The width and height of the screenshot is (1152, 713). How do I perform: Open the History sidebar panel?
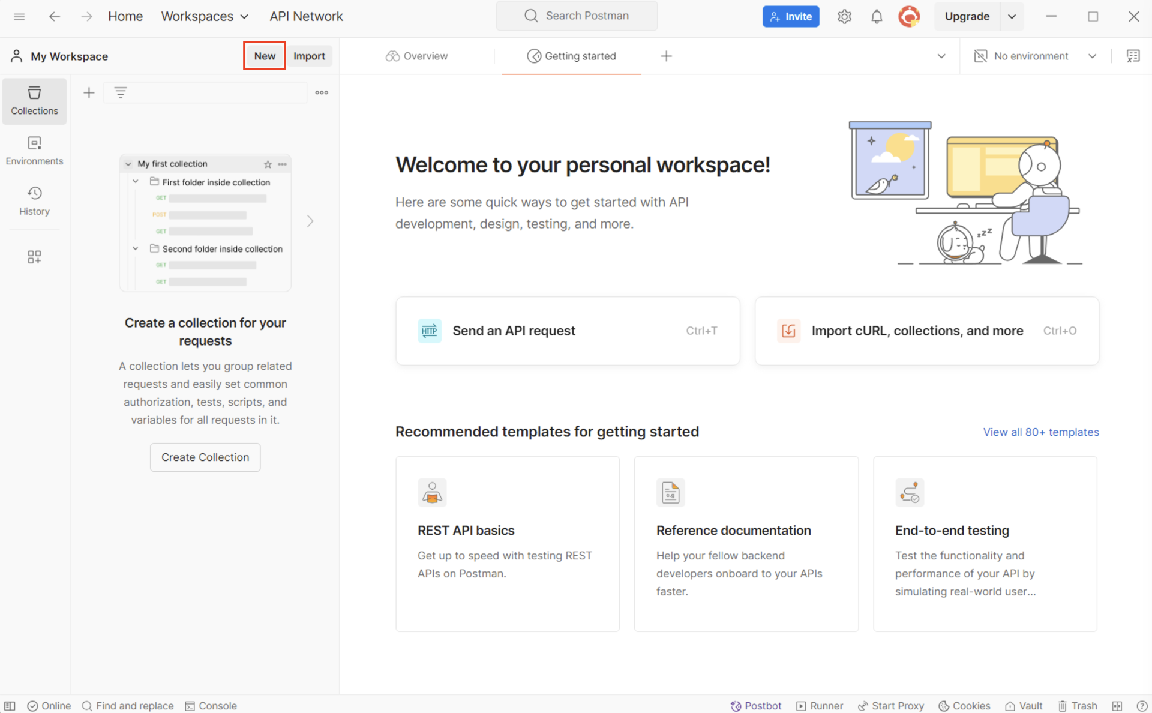(x=34, y=200)
